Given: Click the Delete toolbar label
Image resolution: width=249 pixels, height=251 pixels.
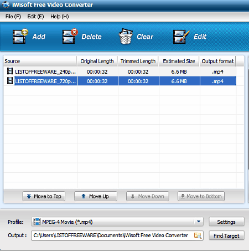Looking at the screenshot, I should tap(91, 37).
